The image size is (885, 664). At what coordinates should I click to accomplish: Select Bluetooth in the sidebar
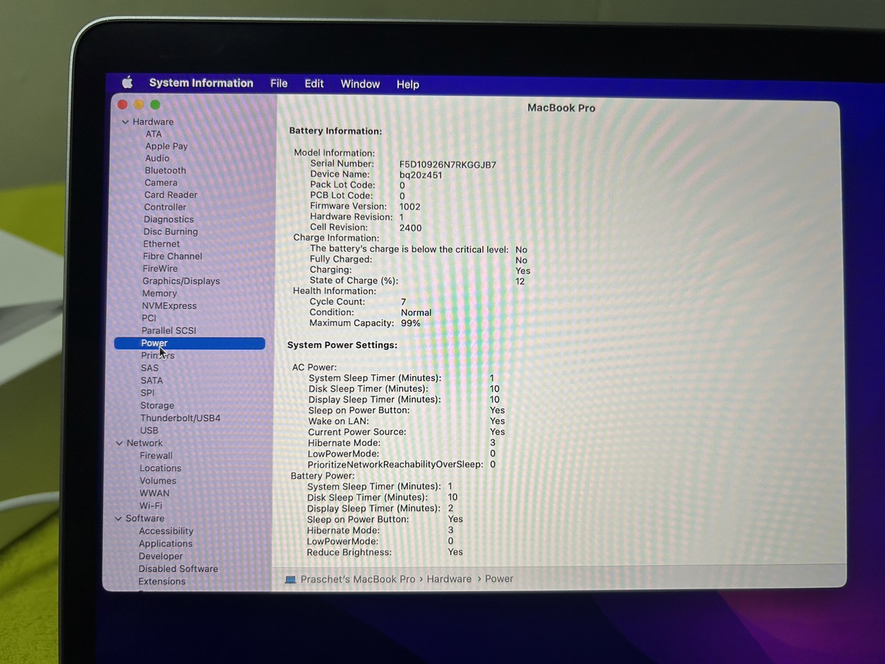[x=165, y=171]
